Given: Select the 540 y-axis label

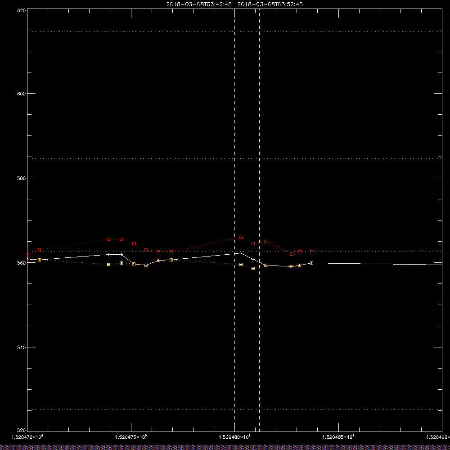Looking at the screenshot, I should 22,347.
